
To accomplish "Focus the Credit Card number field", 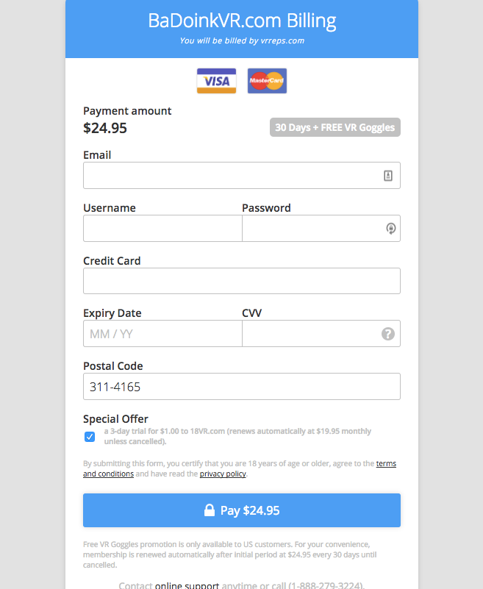I will 242,281.
